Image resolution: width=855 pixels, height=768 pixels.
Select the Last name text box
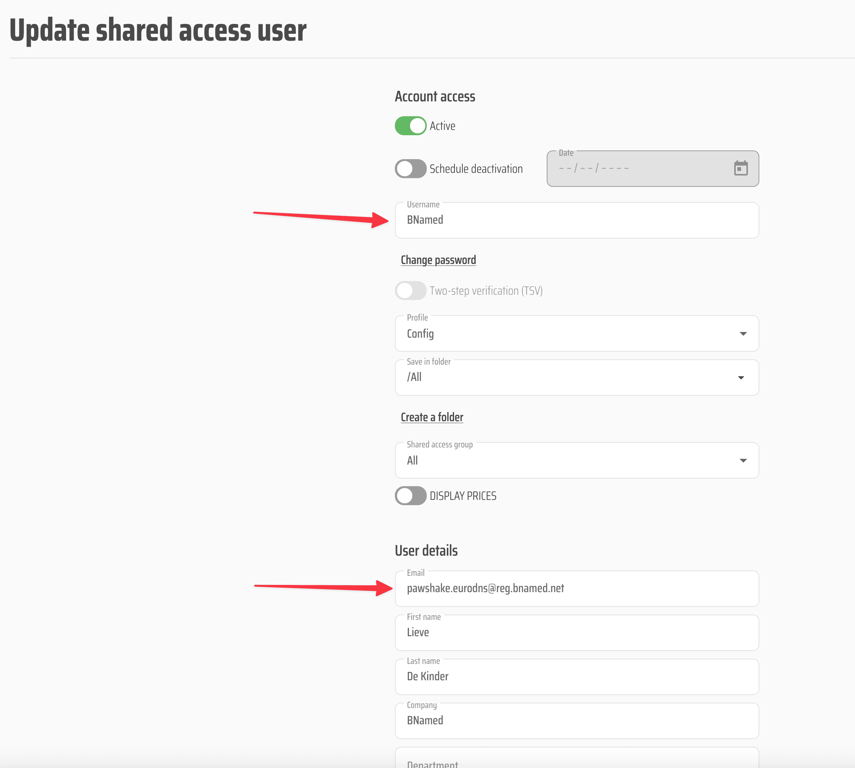coord(576,676)
